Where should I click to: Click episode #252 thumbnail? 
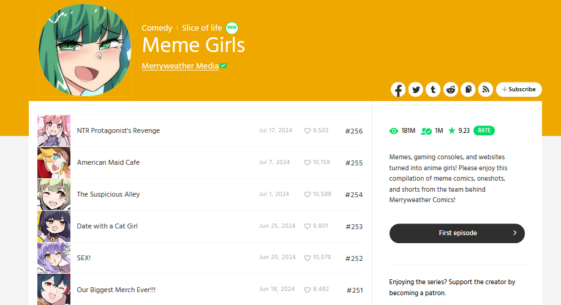tap(54, 258)
